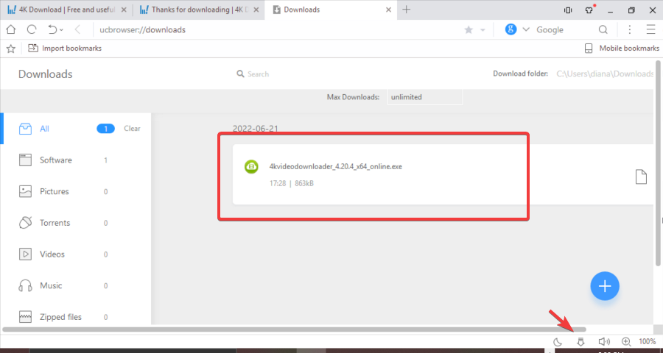The image size is (663, 353).
Task: Open Mobile bookmarks
Action: [x=622, y=48]
